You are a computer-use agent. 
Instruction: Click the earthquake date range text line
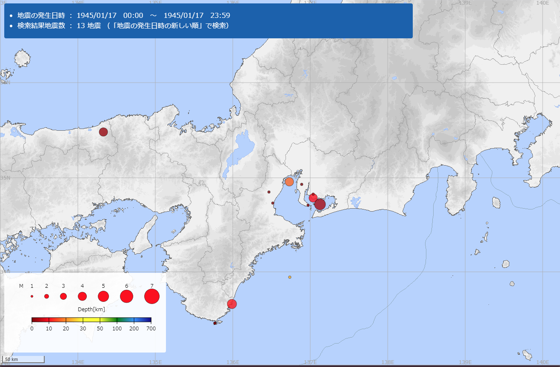(x=124, y=15)
